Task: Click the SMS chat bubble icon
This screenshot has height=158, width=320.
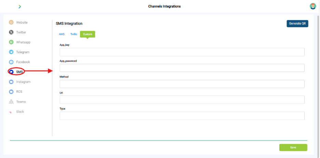Action: (x=11, y=72)
